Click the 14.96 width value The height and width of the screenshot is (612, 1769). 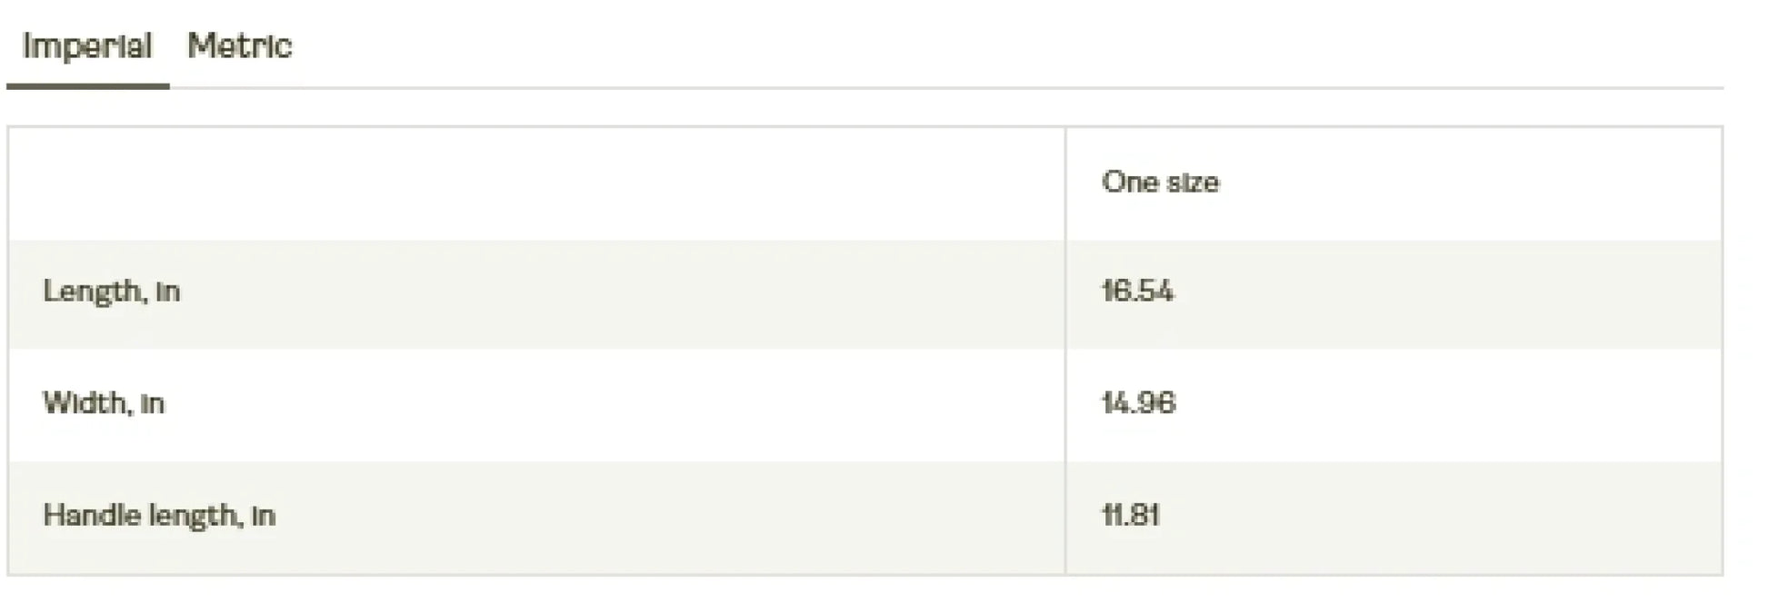[1138, 403]
